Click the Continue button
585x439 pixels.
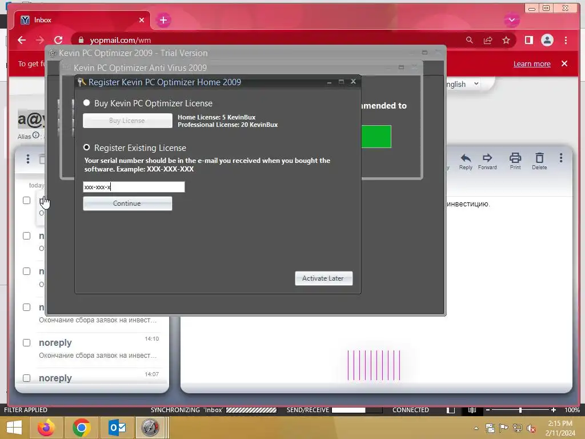127,203
